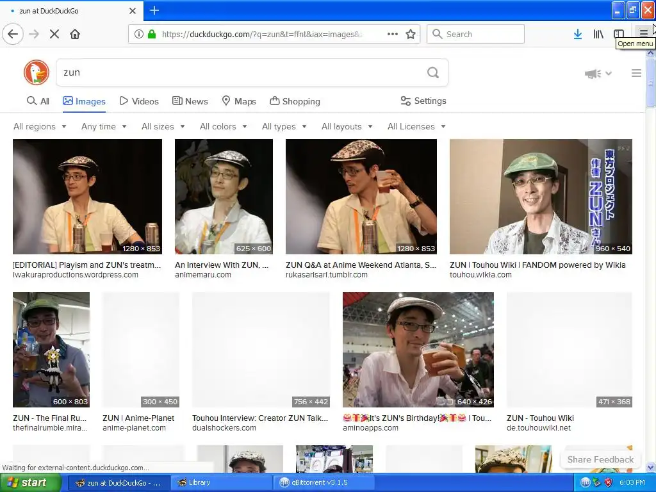Click the green secure padlock icon

click(151, 34)
